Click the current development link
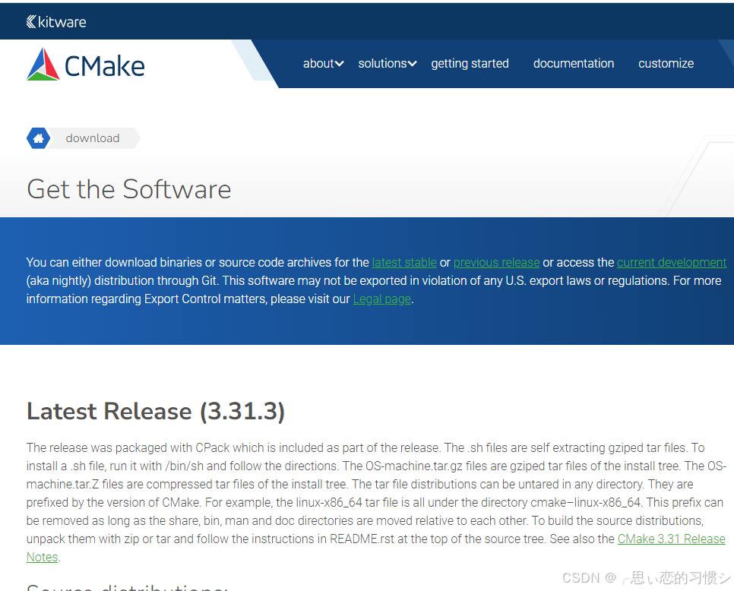Image resolution: width=734 pixels, height=591 pixels. click(672, 262)
